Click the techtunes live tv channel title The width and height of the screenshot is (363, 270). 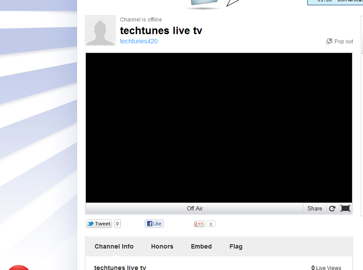pos(161,31)
